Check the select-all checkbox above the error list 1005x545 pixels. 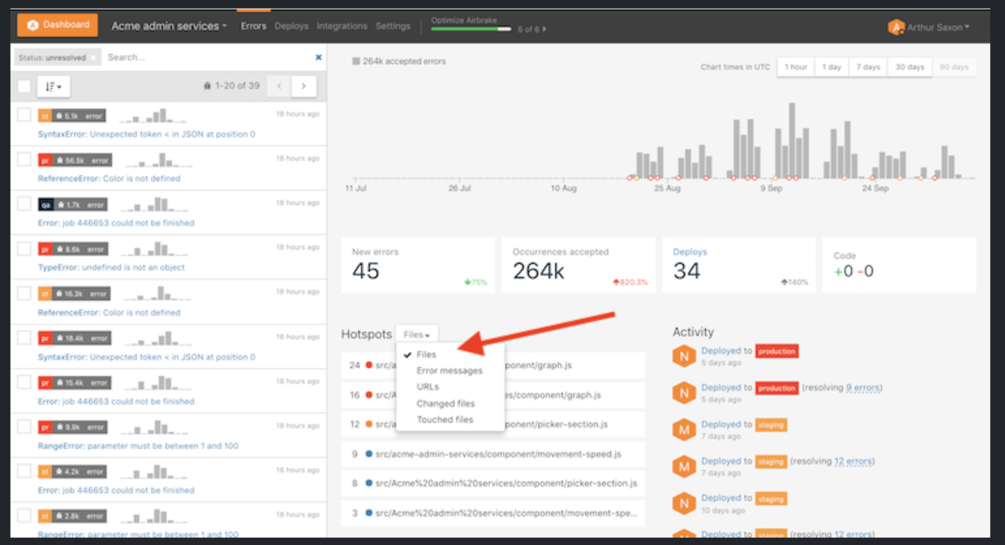[x=23, y=85]
